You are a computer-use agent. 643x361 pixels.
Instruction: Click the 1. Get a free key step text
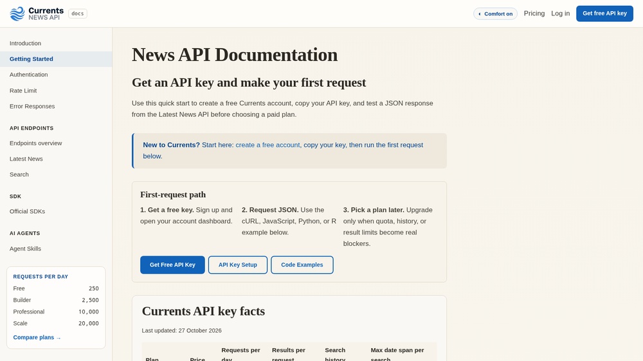(x=186, y=216)
